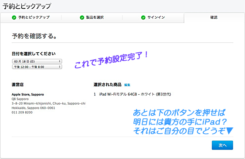Click the 日付を選択してください label
Image resolution: width=245 pixels, height=159 pixels.
pyautogui.click(x=34, y=54)
